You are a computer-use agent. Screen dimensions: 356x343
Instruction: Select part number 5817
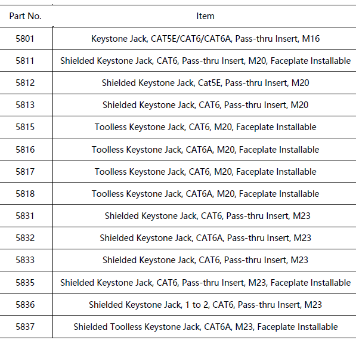25,172
